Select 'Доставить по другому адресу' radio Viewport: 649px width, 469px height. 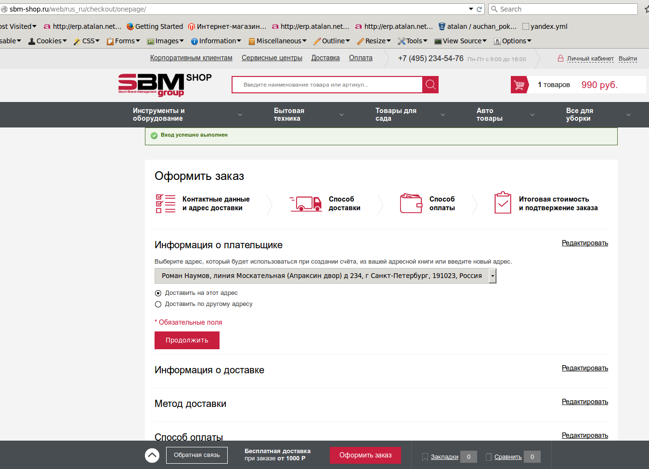coord(158,304)
